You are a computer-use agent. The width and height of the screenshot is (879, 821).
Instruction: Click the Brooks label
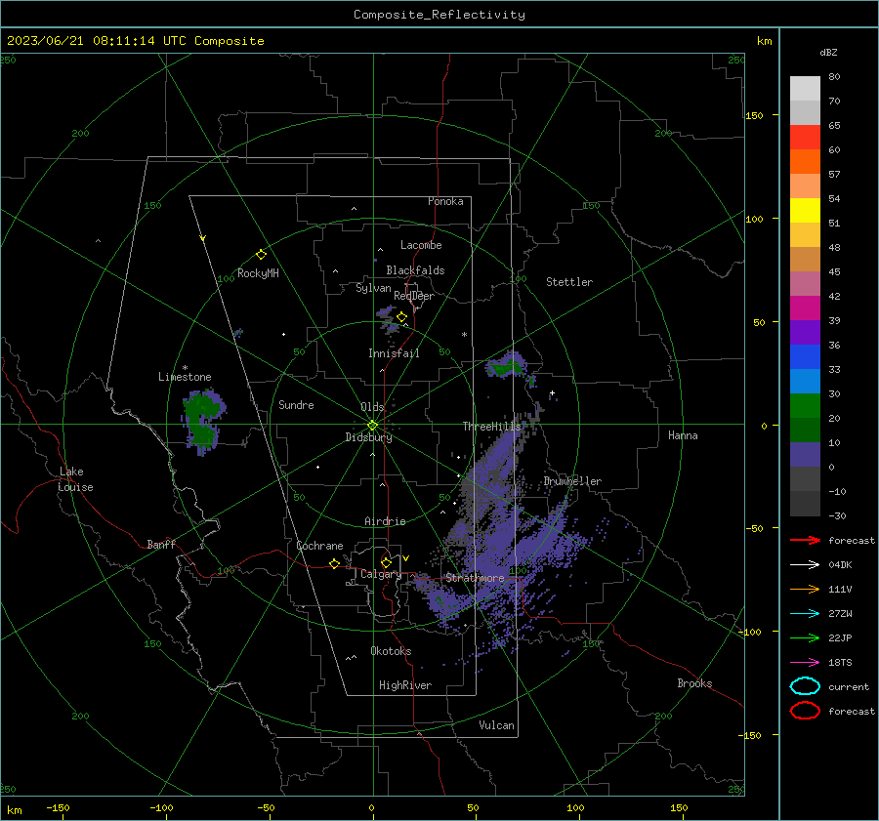click(x=694, y=683)
